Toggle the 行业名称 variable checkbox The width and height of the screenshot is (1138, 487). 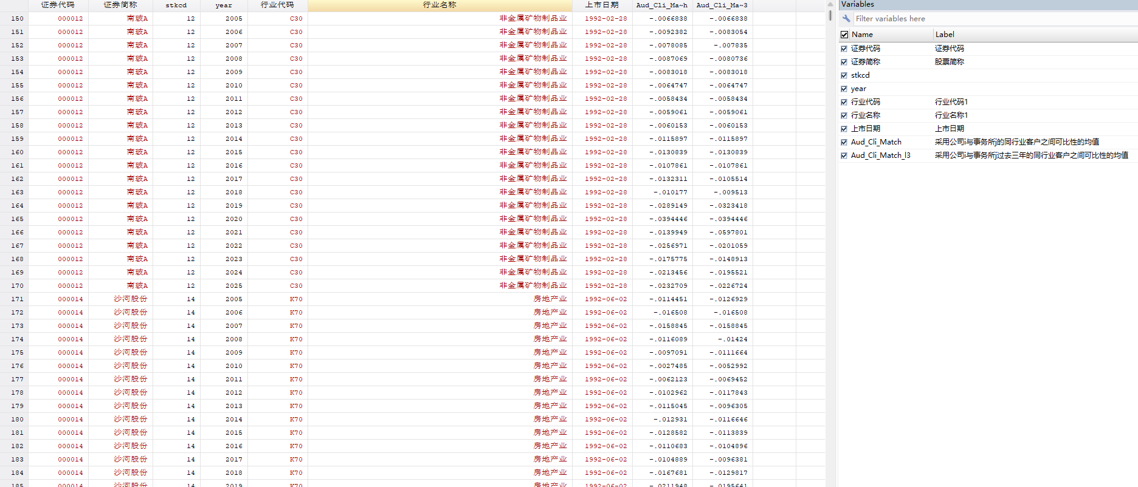[844, 115]
